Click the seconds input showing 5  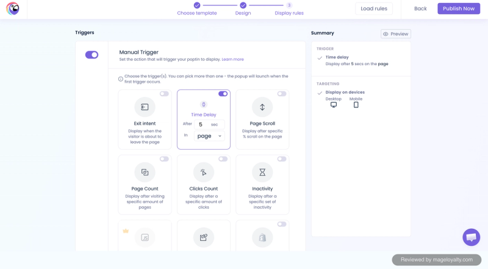209,125
